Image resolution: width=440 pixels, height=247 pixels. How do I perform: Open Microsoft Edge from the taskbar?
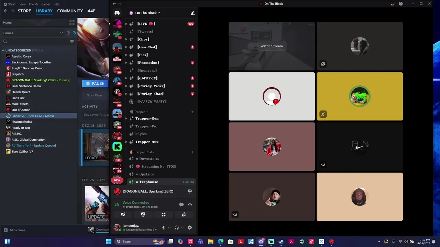tap(221, 242)
